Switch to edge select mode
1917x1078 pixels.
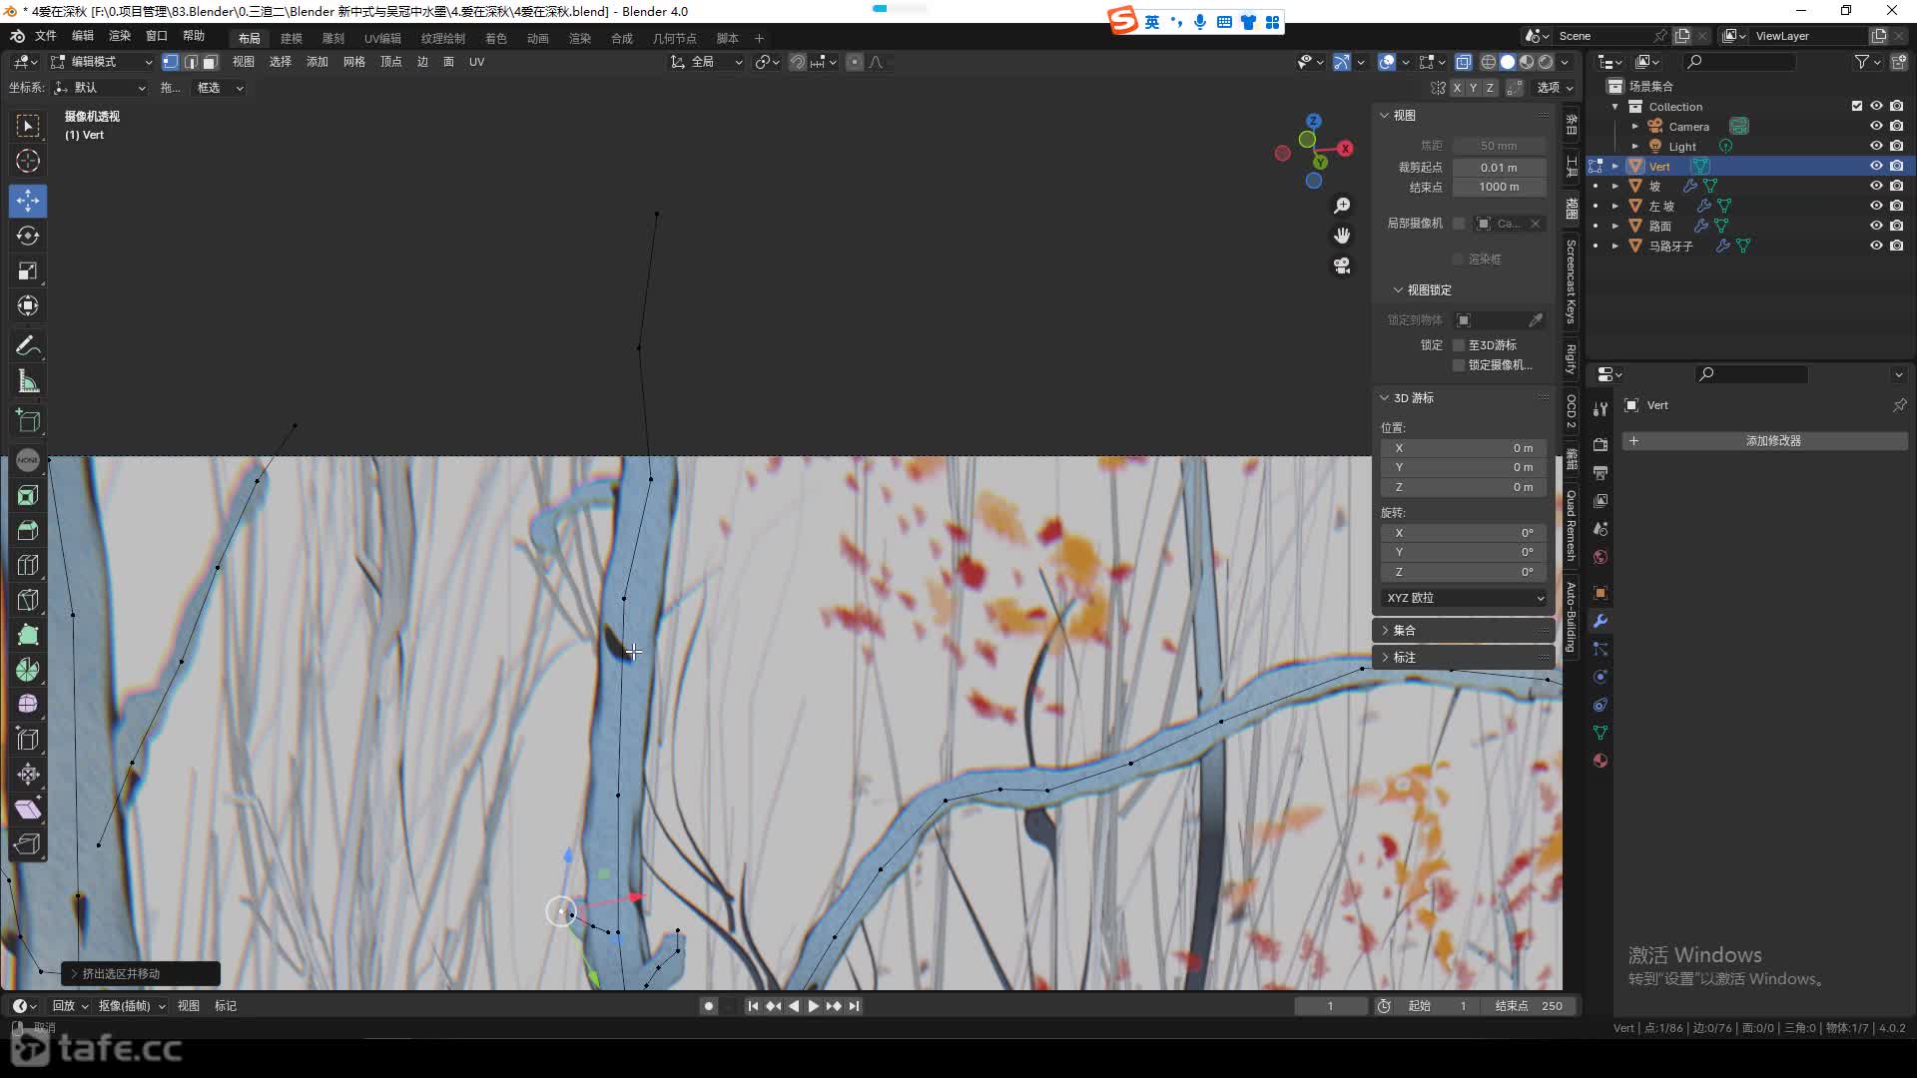[x=190, y=62]
